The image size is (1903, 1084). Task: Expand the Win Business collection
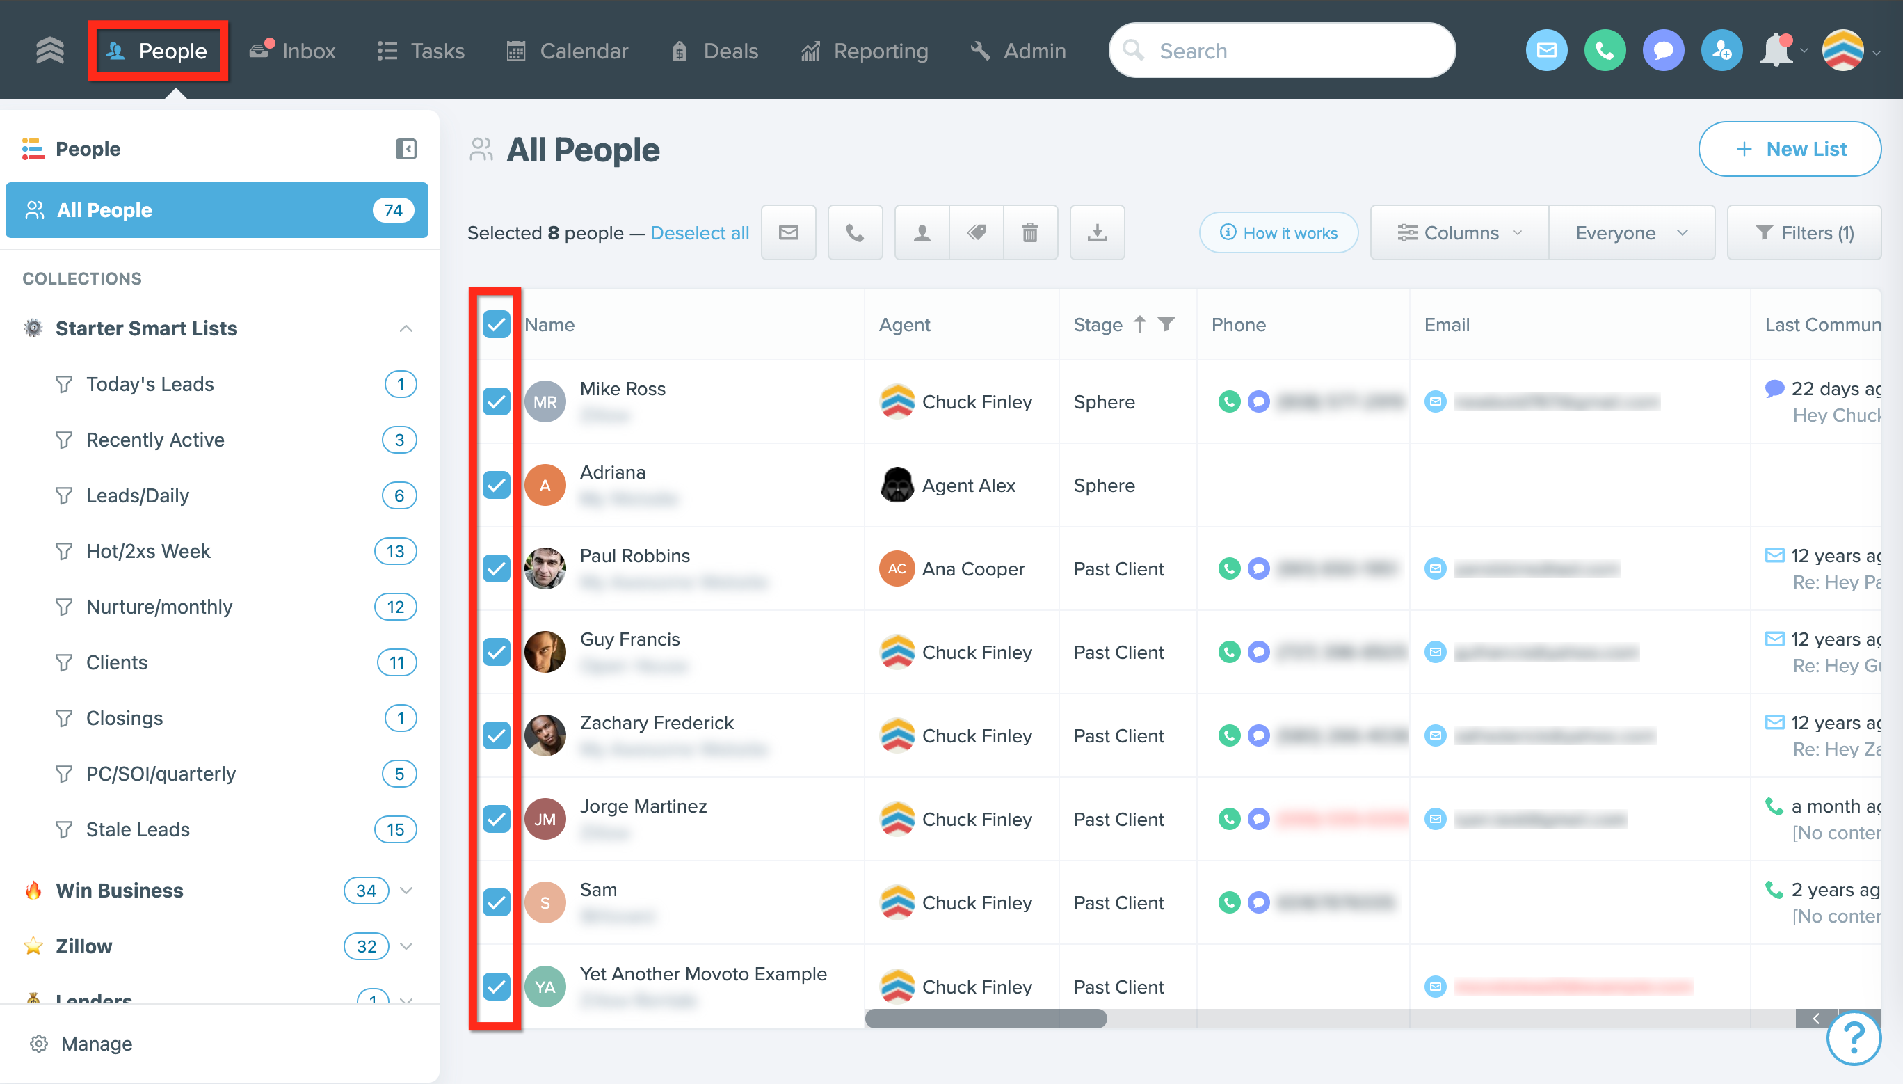[x=406, y=891]
